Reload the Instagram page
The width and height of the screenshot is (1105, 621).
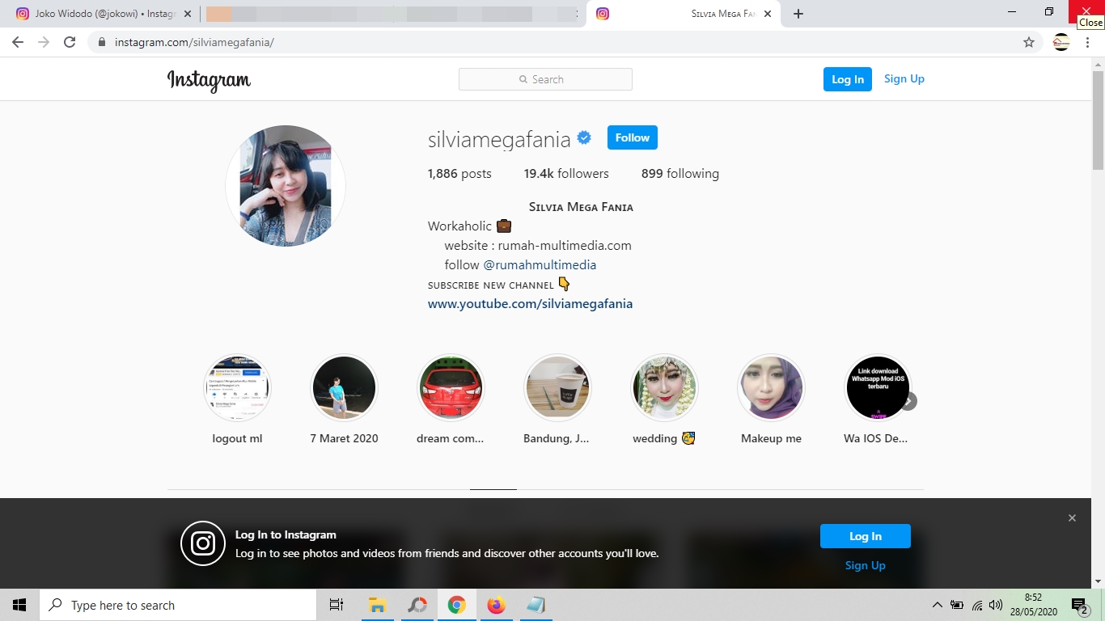tap(70, 42)
